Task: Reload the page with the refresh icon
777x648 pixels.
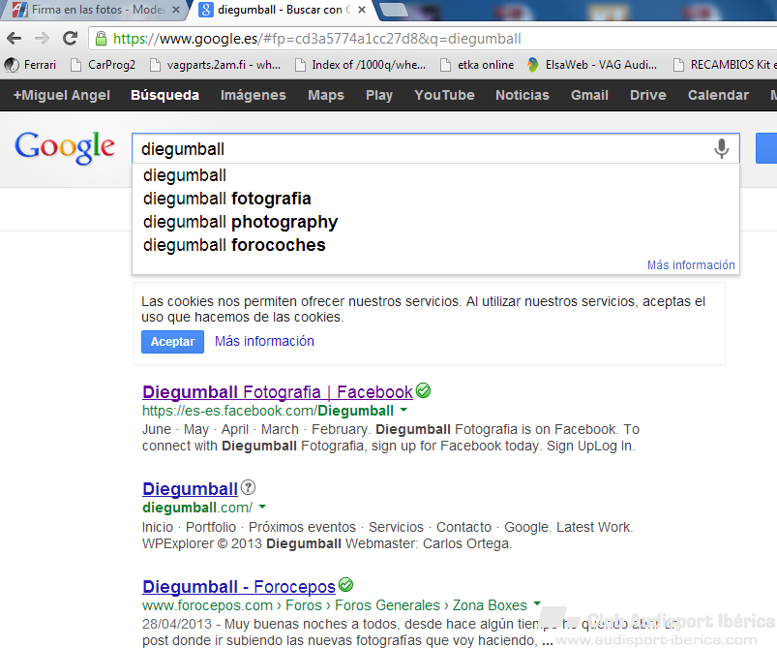Action: (71, 38)
